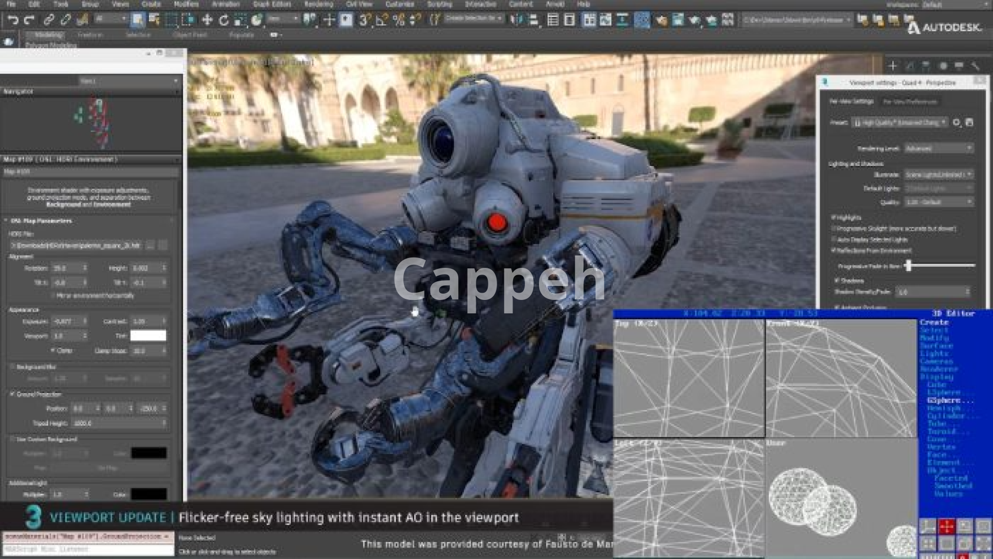This screenshot has width=993, height=559.
Task: Toggle the Percent Snap icon
Action: [398, 20]
